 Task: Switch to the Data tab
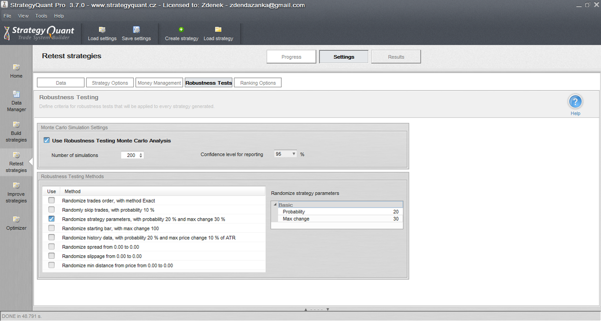61,83
